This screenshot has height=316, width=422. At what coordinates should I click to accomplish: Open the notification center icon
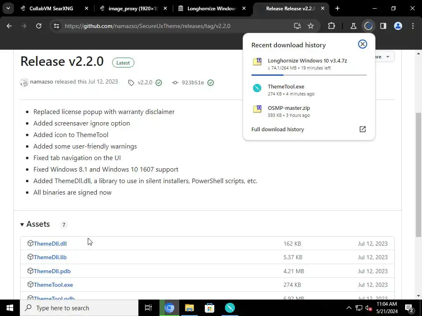409,308
